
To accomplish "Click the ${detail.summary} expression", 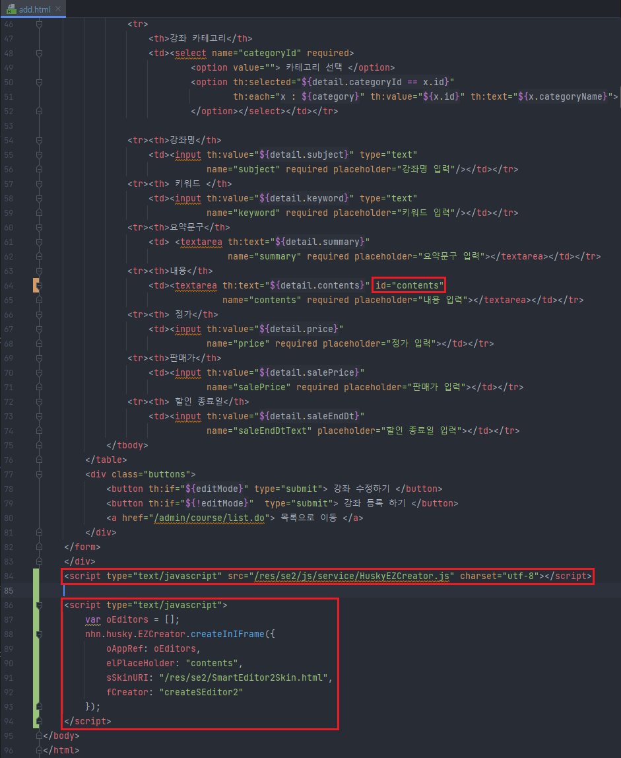I will 319,242.
